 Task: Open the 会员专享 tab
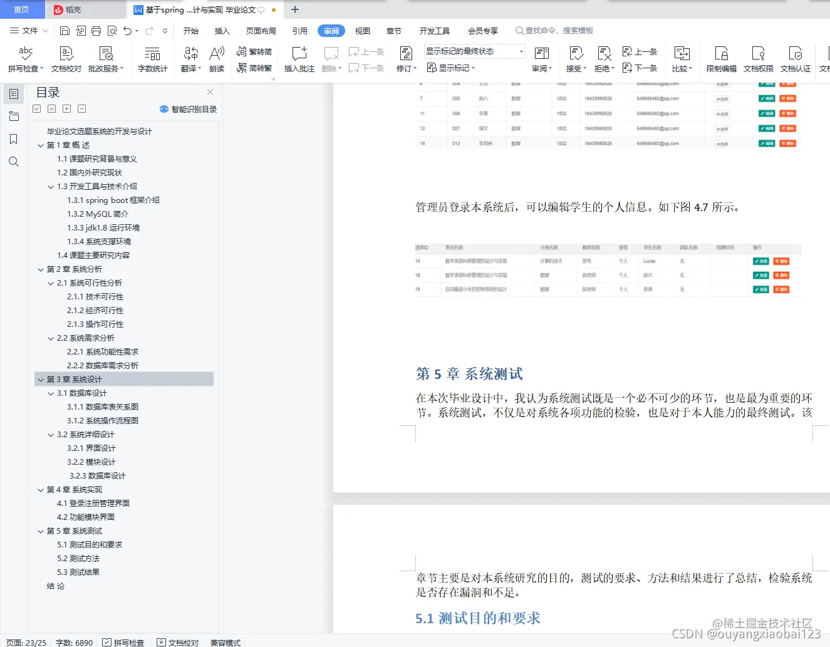click(483, 31)
